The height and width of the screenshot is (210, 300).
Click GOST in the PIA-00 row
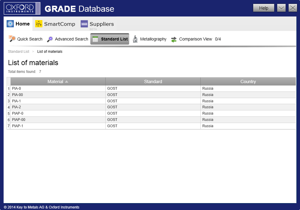(112, 95)
